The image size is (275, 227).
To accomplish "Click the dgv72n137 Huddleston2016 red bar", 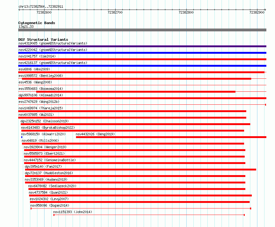I will [x=135, y=176].
